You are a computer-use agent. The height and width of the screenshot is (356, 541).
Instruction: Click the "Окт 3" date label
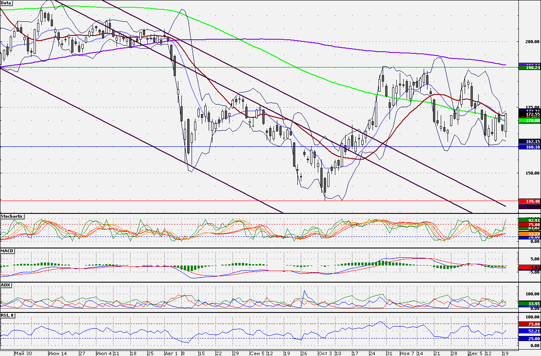tap(325, 353)
